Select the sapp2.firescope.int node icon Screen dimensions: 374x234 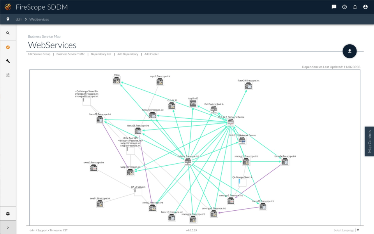click(160, 82)
